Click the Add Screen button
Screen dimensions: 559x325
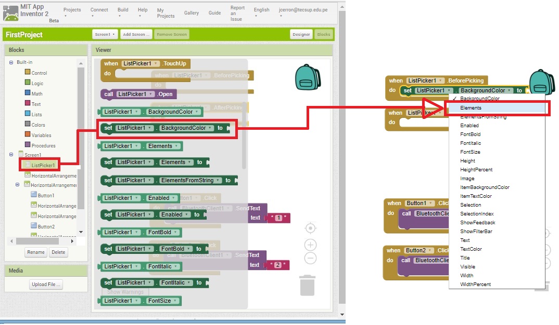click(136, 34)
